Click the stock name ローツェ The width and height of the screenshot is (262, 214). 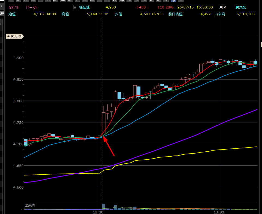click(x=32, y=8)
